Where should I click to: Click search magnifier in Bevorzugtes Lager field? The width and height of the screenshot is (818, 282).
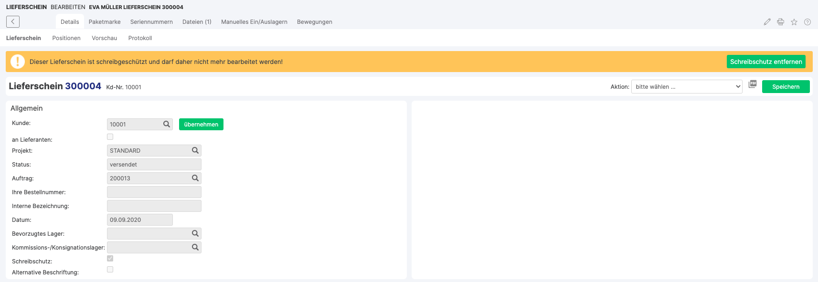coord(195,233)
